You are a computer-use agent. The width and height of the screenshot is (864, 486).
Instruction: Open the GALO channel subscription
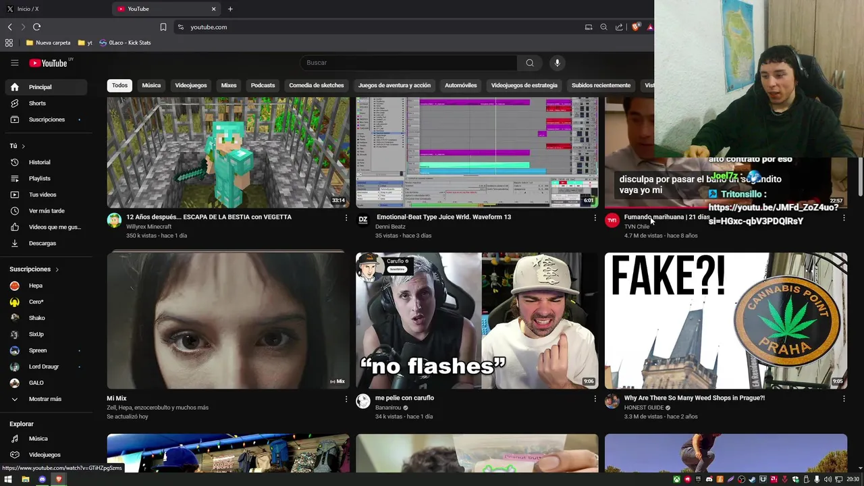click(47, 383)
